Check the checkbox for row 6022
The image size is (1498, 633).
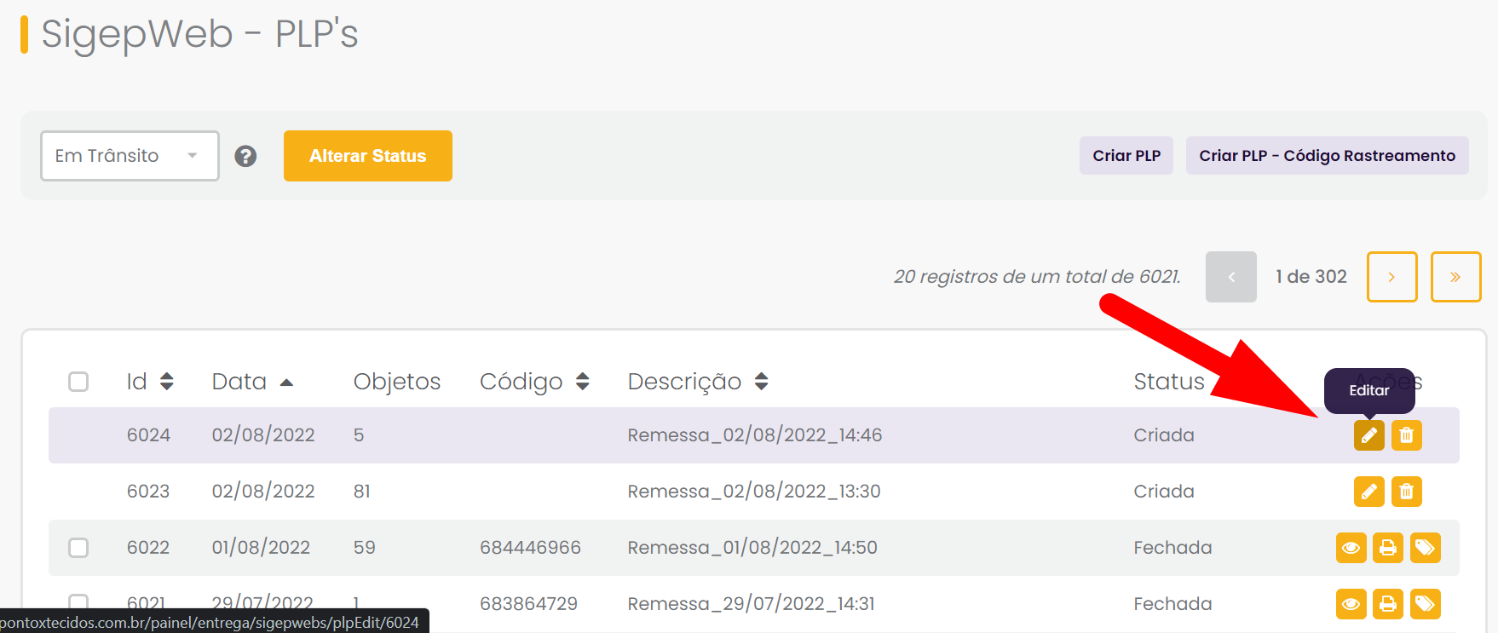(x=78, y=548)
